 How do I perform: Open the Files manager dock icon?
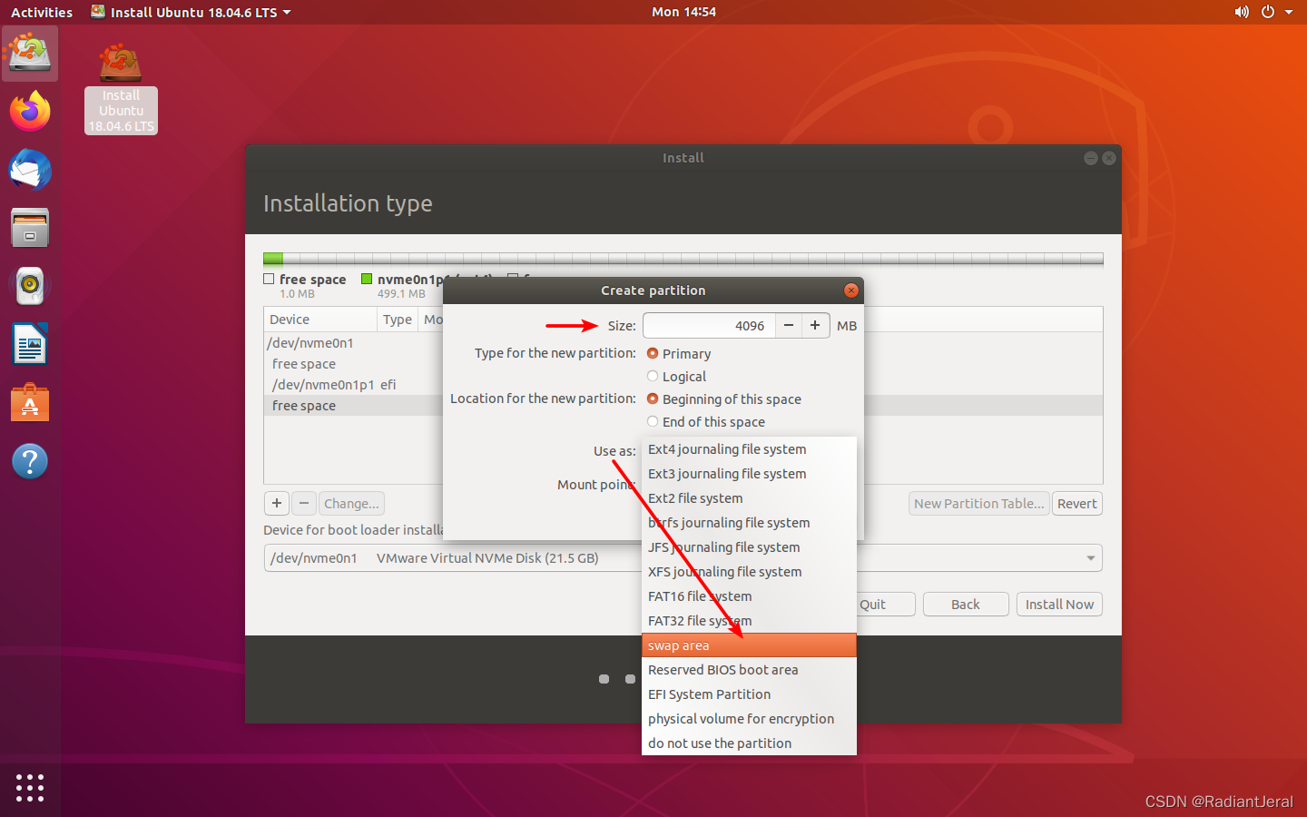coord(30,228)
